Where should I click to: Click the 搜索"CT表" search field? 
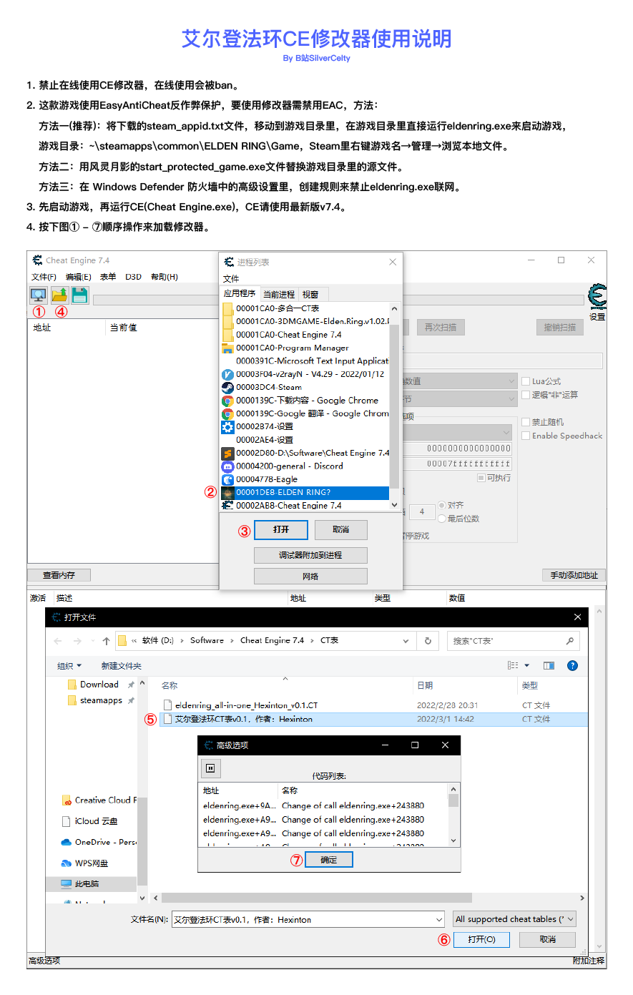pyautogui.click(x=513, y=641)
